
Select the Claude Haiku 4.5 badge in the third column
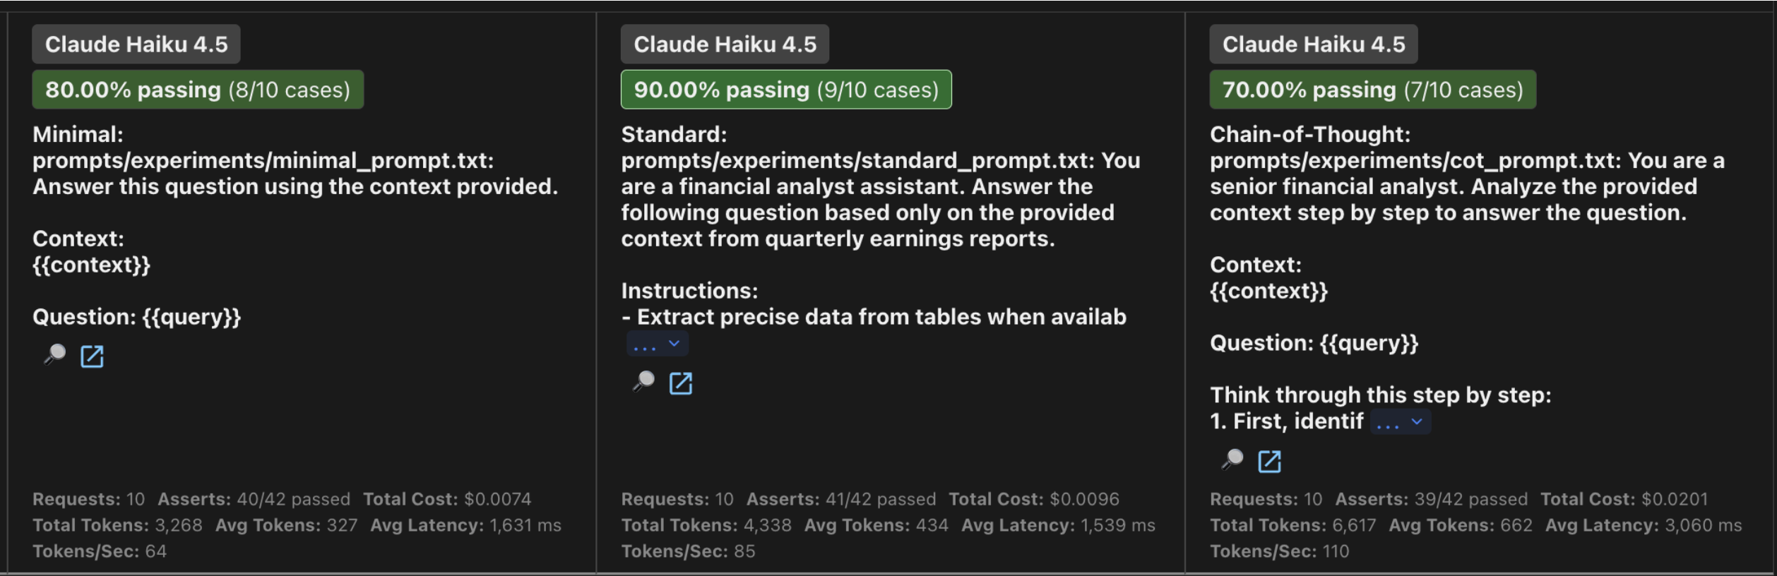tap(1314, 44)
